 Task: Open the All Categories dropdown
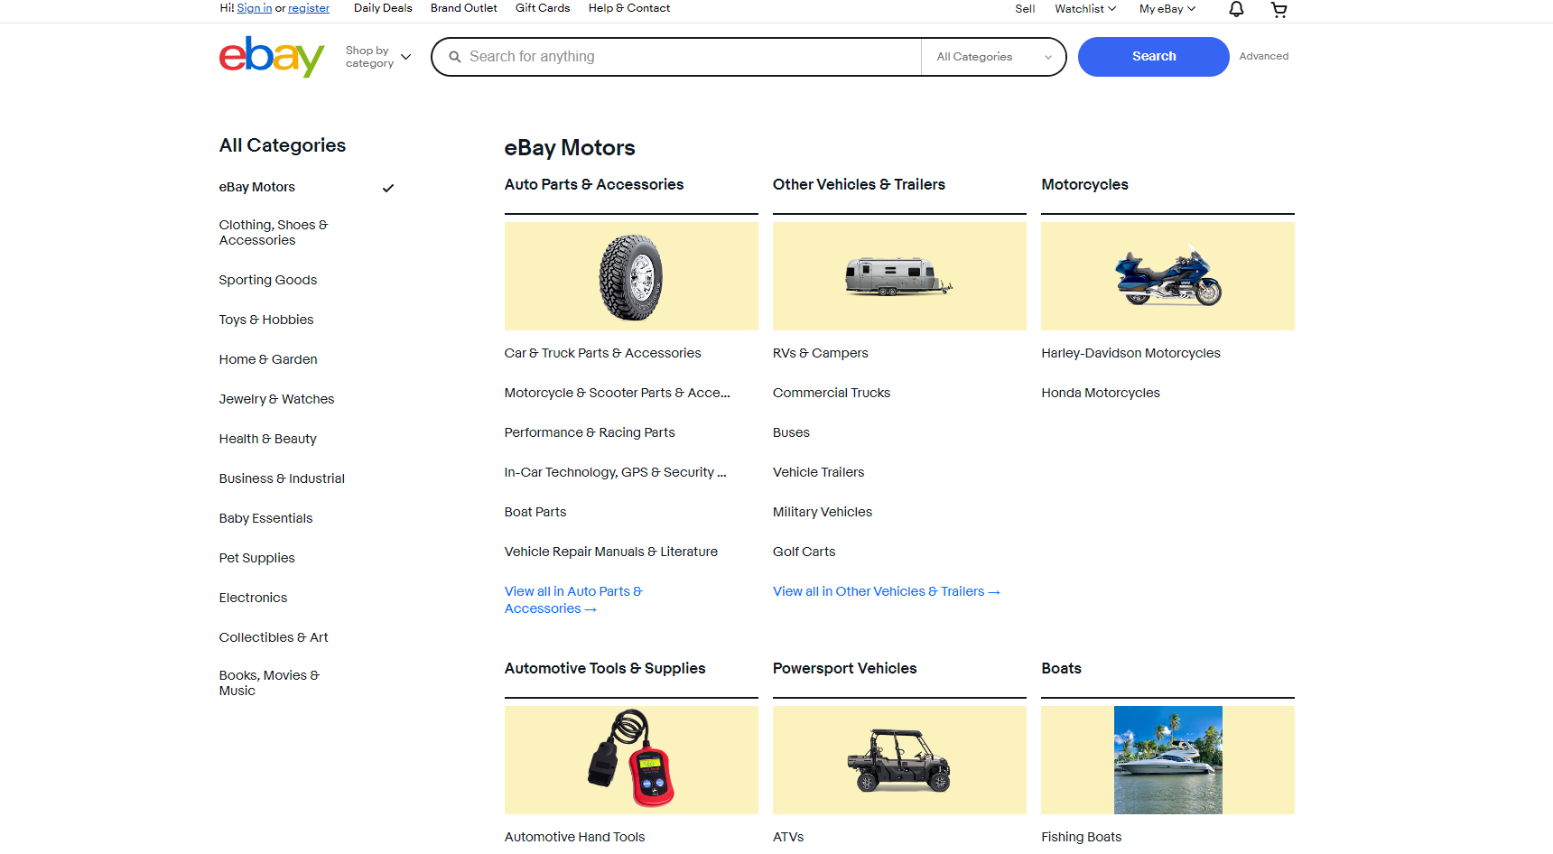(991, 56)
